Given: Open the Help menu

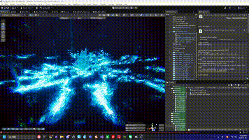Looking at the screenshot, I should 125,4.
